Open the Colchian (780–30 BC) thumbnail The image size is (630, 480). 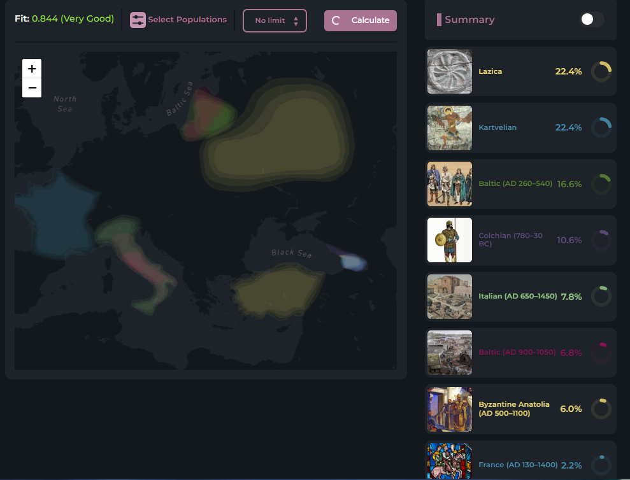[449, 240]
